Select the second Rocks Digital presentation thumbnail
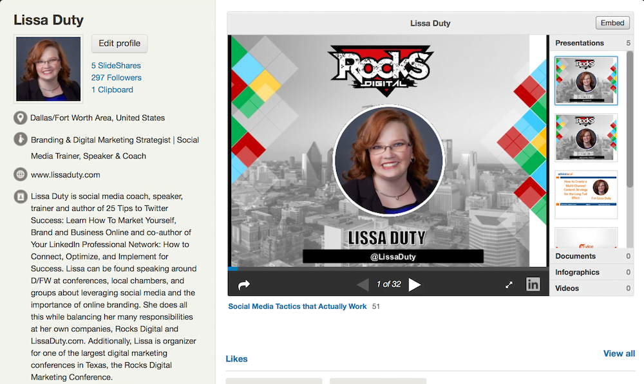The width and height of the screenshot is (644, 384). point(586,138)
